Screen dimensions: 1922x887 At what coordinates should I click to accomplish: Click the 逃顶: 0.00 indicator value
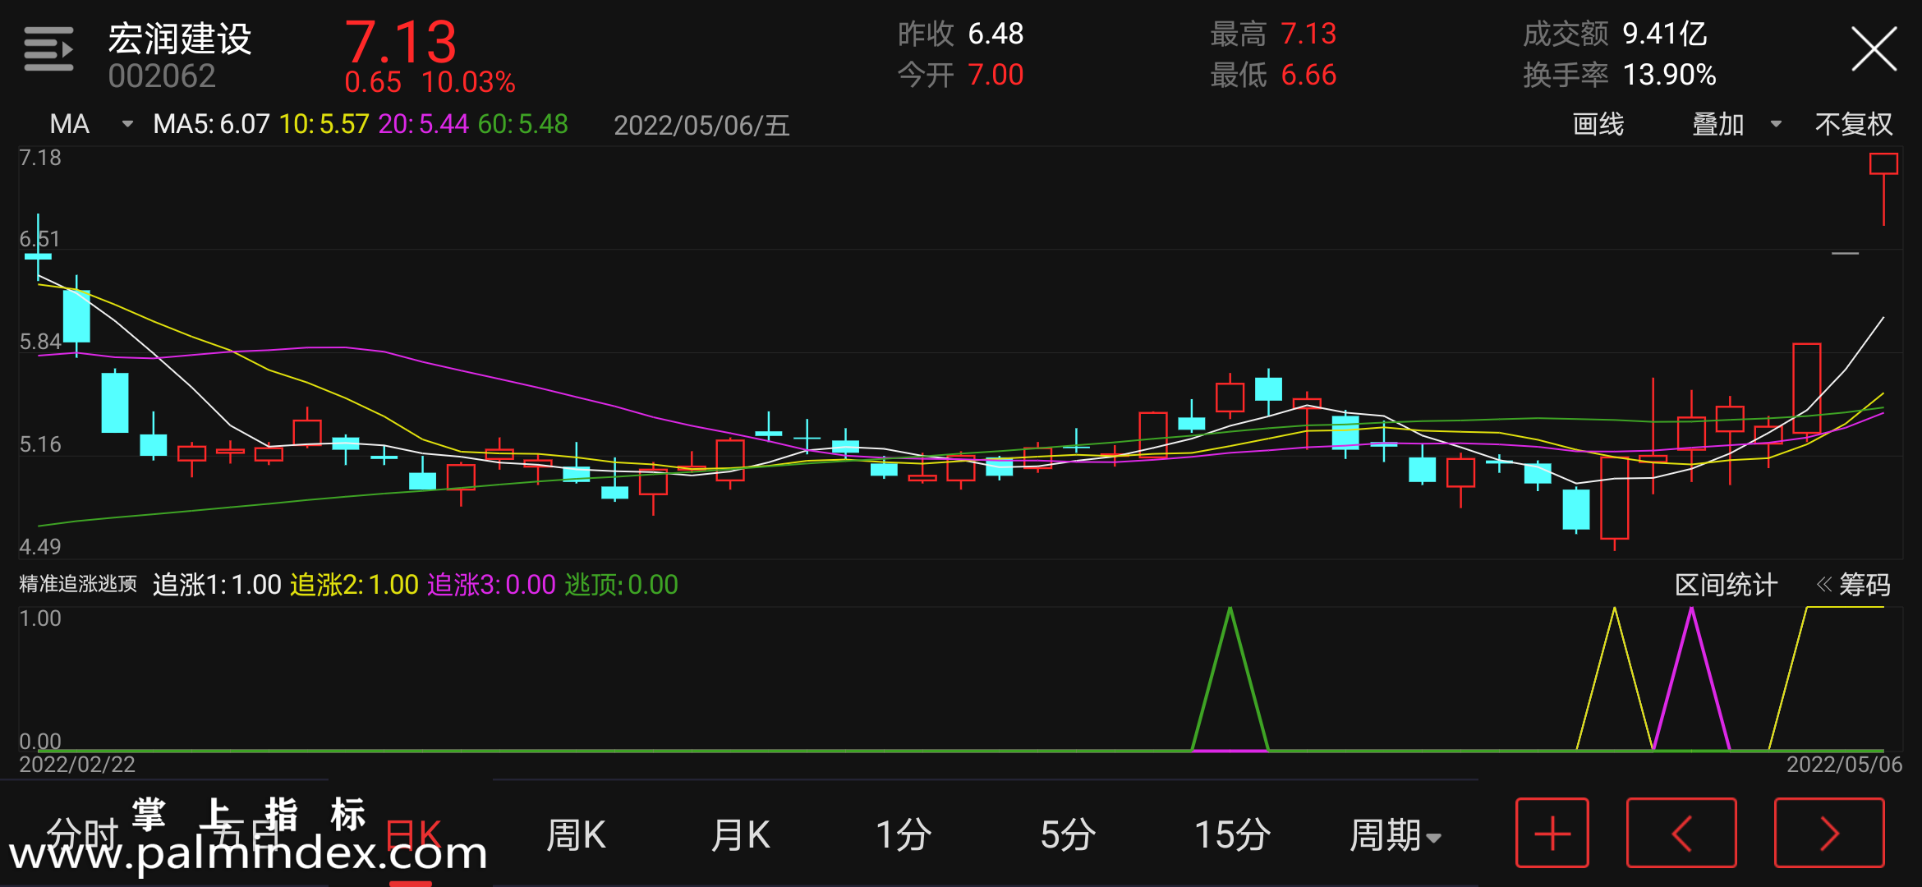click(x=621, y=585)
